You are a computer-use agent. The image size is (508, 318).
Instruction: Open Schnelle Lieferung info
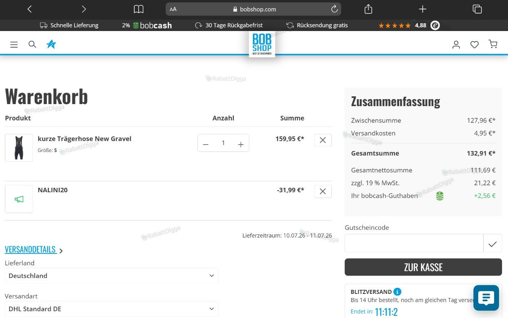[x=69, y=25]
